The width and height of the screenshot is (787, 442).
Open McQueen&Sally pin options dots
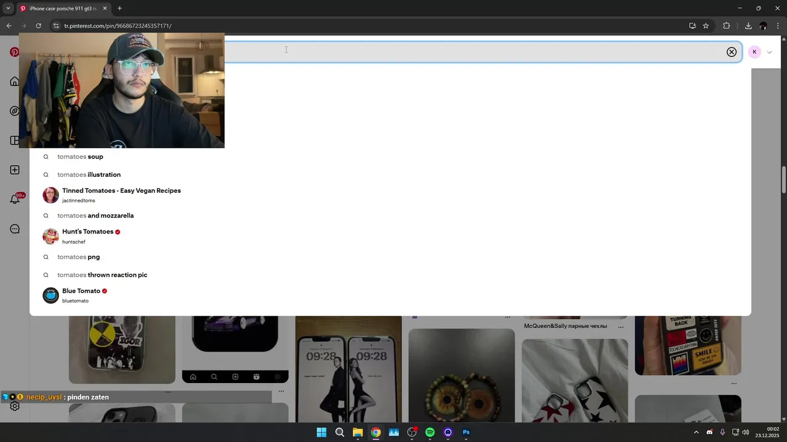tap(620, 327)
